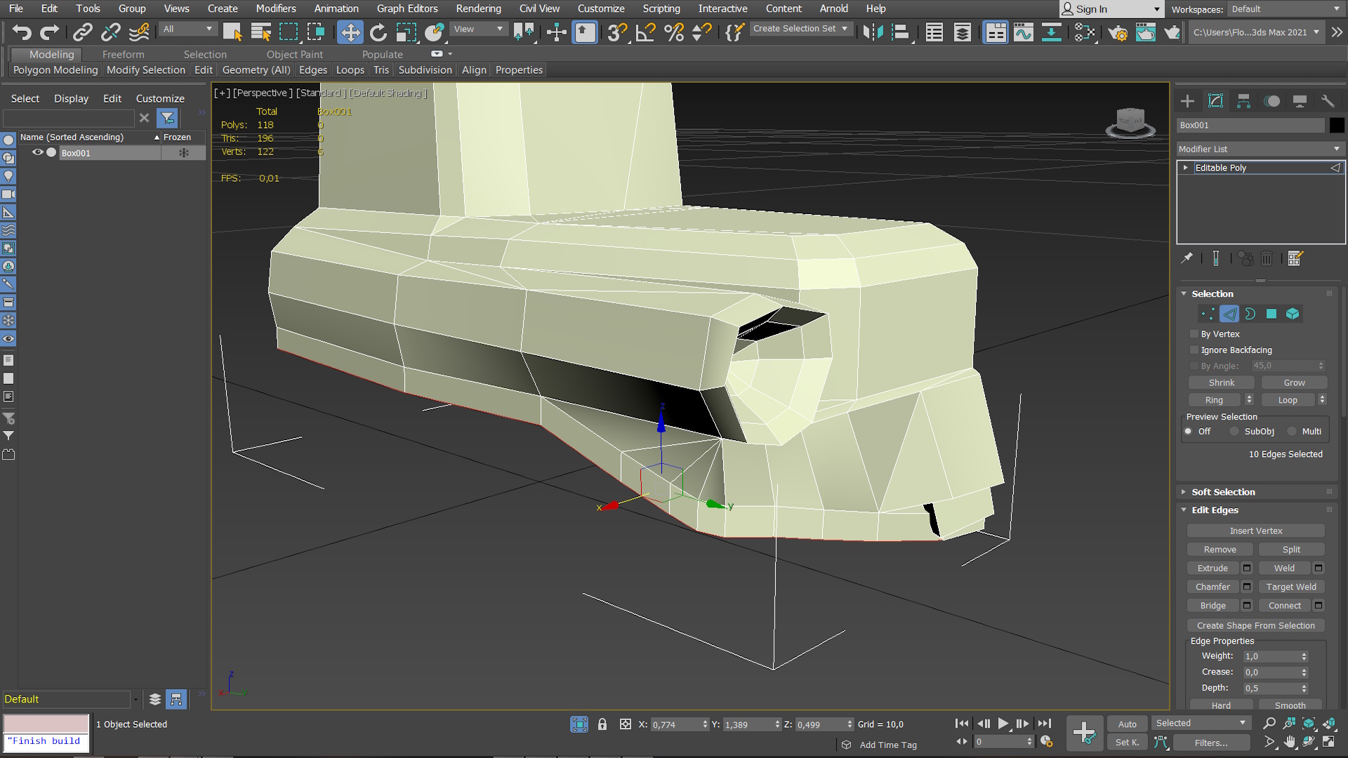Select the Move transform tool
Screen dimensions: 1348x758
[350, 32]
